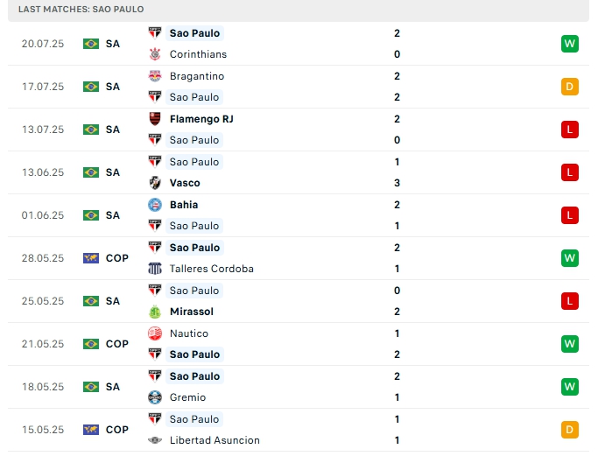Click the Bragantino team crest icon

tap(155, 76)
